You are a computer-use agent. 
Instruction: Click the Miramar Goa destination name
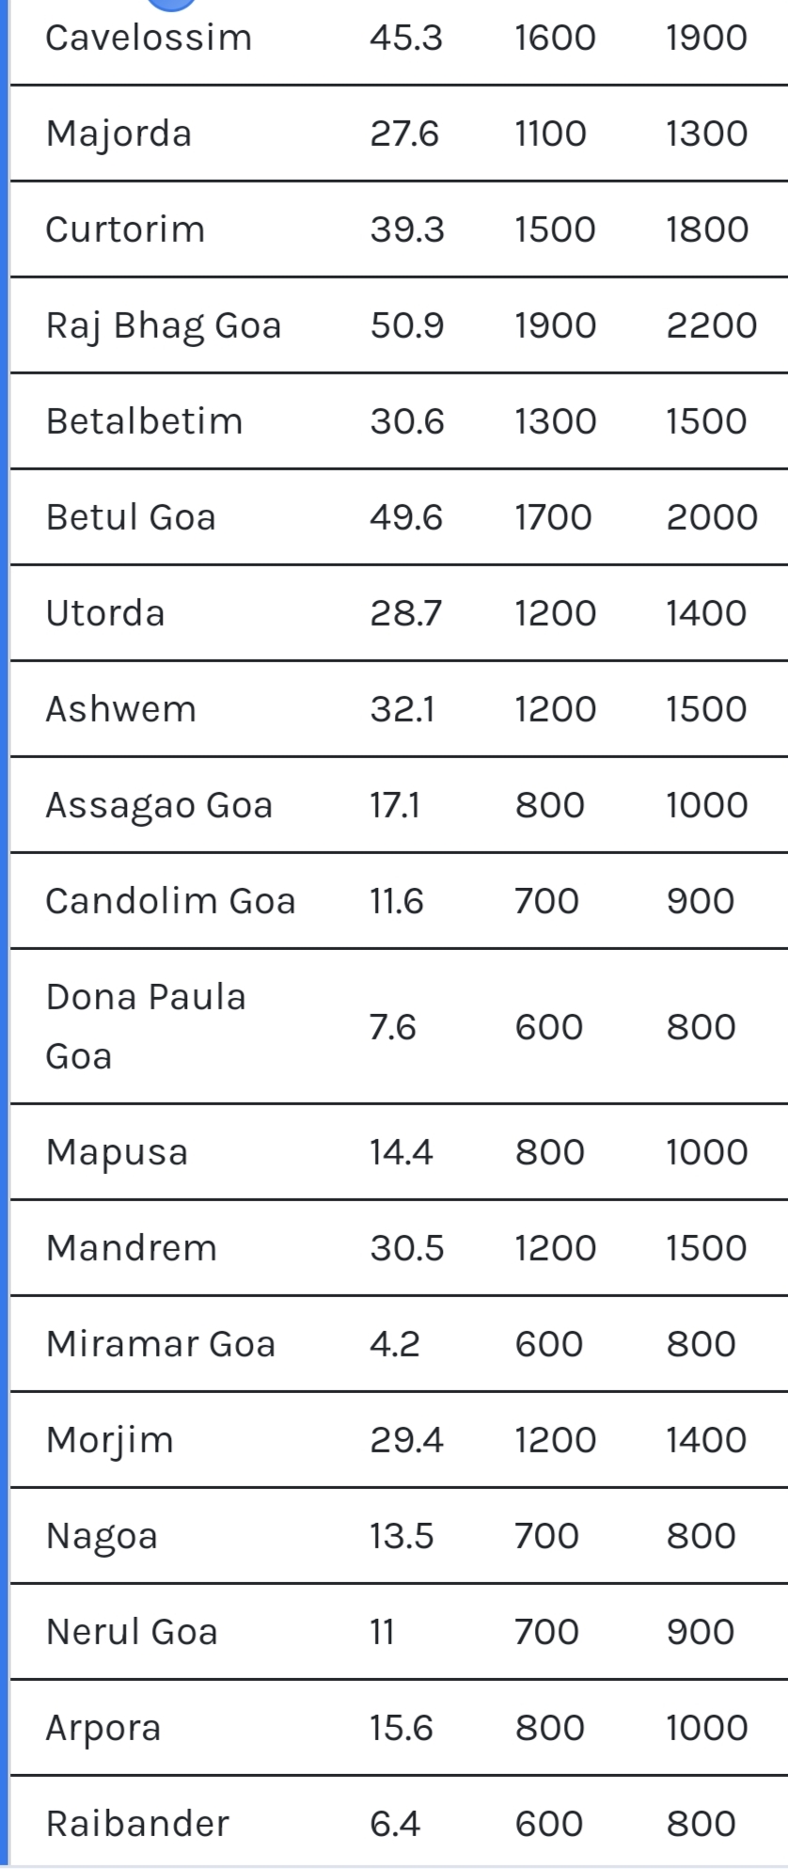point(160,1344)
